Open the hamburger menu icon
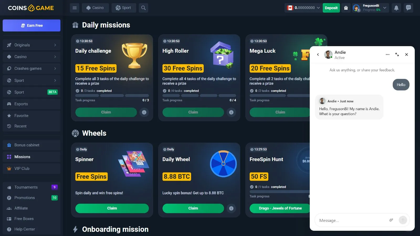 (75, 8)
